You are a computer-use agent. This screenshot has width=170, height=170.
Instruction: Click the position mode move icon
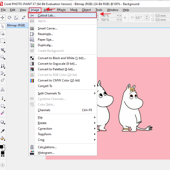click(x=3, y=18)
